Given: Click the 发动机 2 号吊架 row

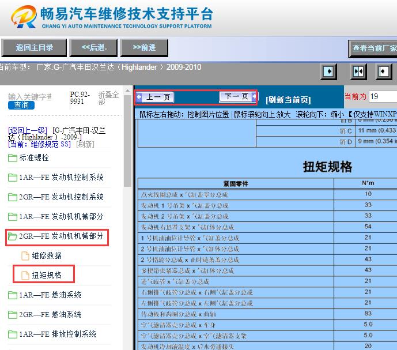Looking at the screenshot, I should (x=236, y=216).
